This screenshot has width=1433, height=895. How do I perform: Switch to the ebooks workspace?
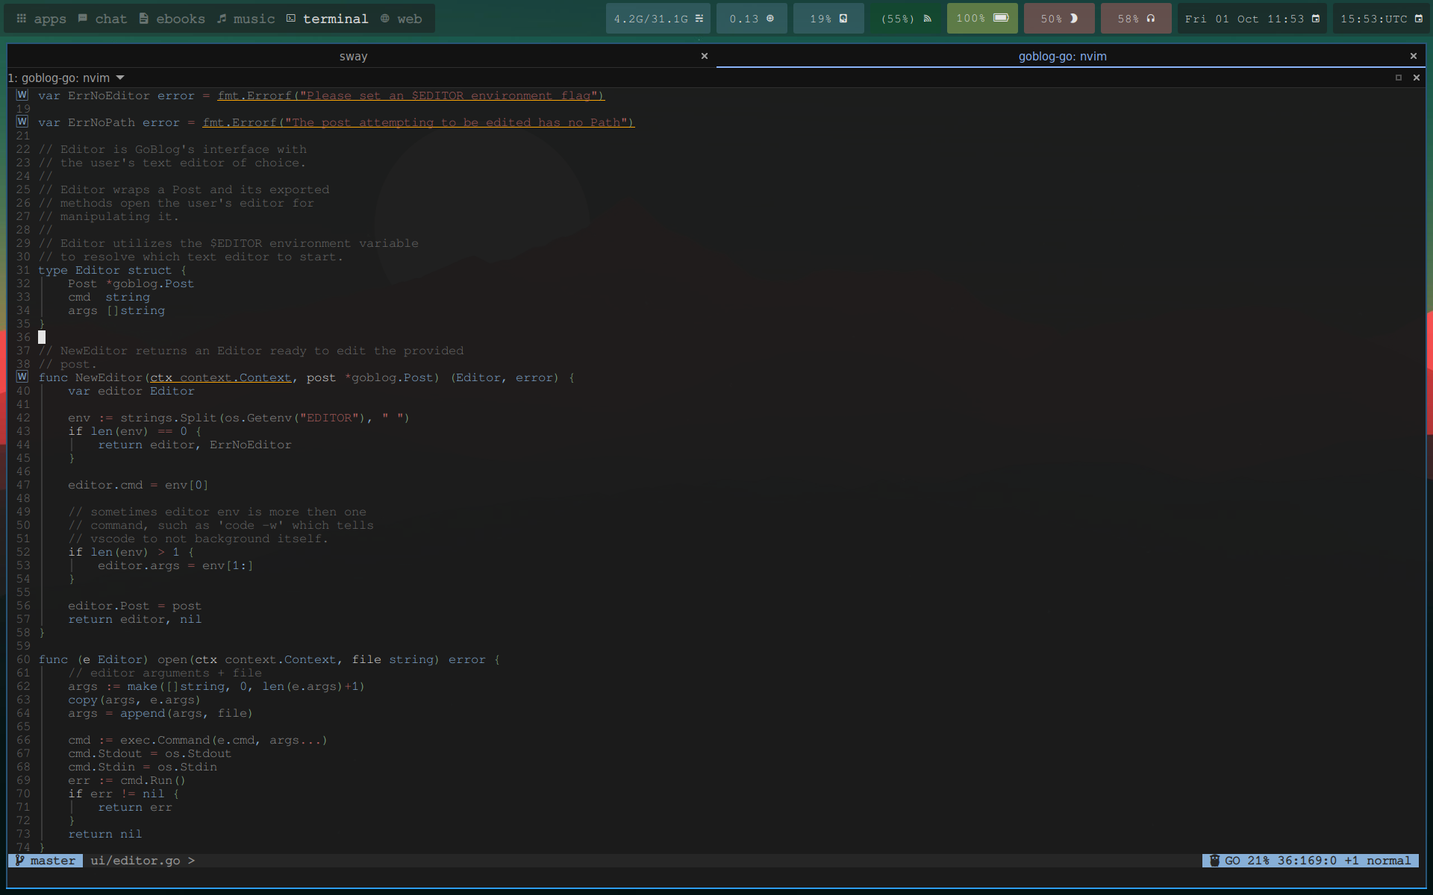point(172,19)
